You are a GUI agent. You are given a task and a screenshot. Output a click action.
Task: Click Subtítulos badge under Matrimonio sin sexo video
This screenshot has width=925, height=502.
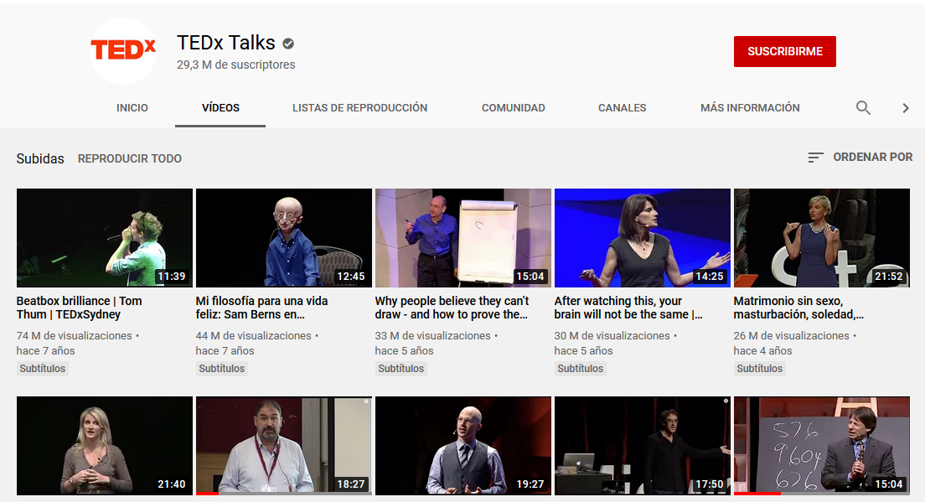point(760,369)
